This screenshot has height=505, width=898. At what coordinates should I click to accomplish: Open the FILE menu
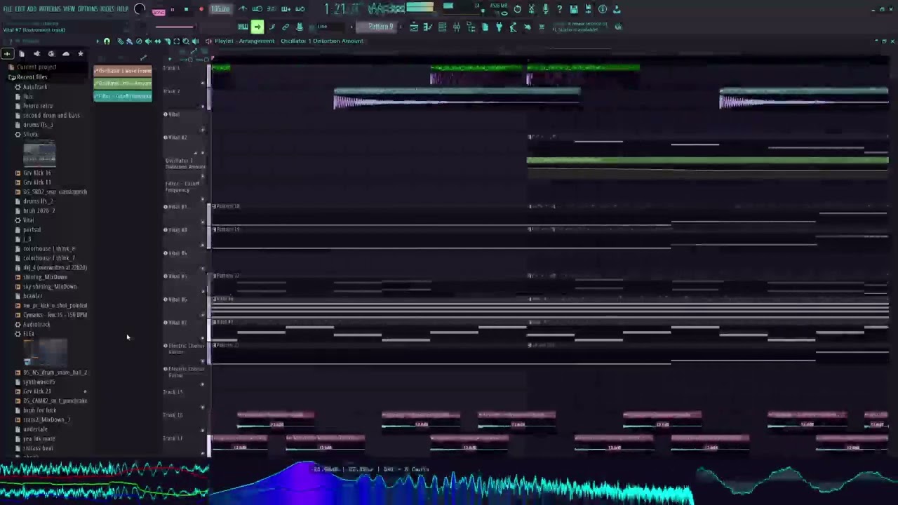pyautogui.click(x=8, y=9)
